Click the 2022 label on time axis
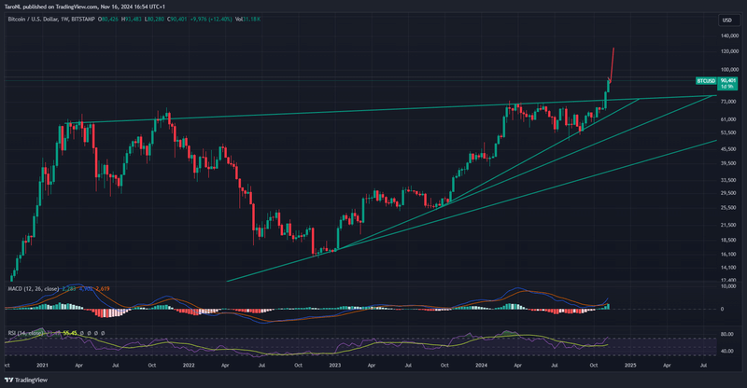 click(189, 365)
